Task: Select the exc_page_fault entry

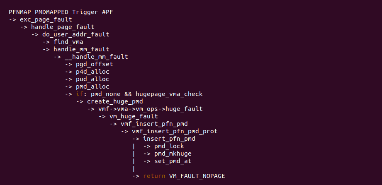Action: coord(46,19)
